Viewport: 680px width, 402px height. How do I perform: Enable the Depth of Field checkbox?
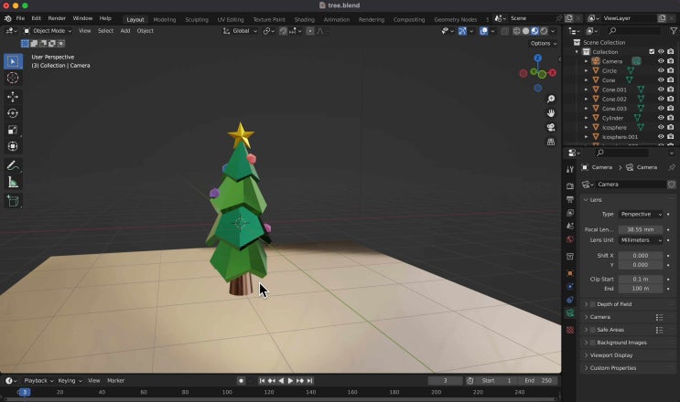point(592,304)
